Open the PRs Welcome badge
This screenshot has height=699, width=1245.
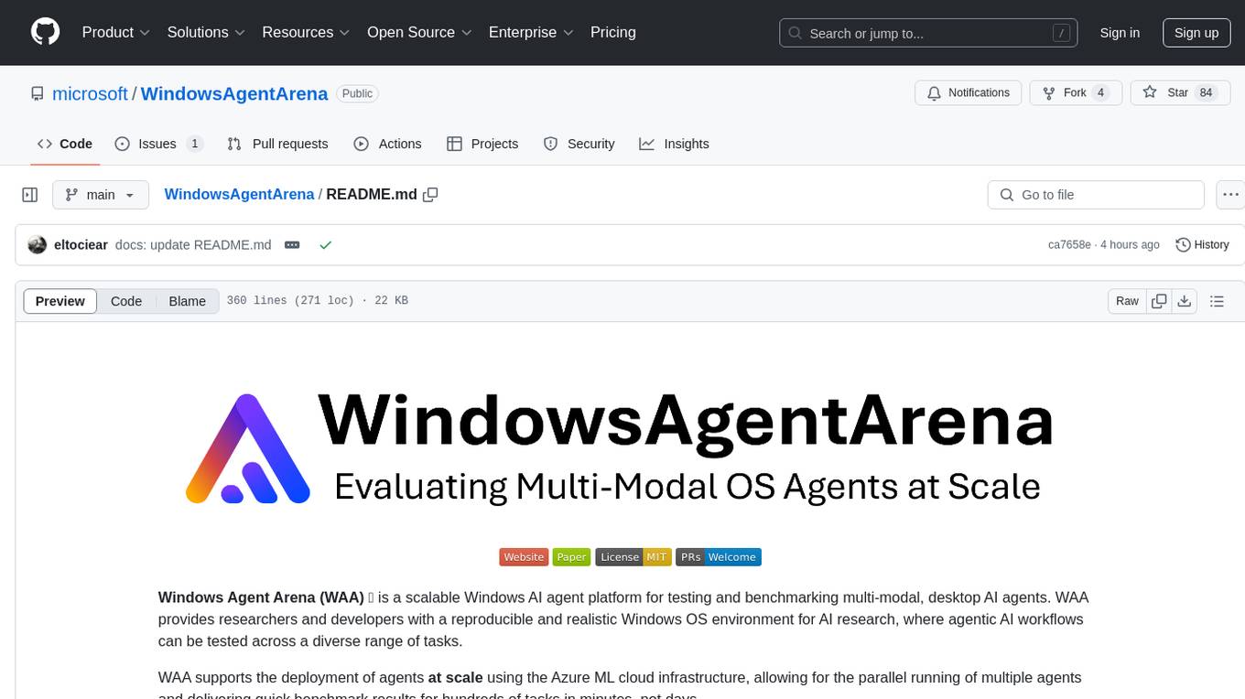click(x=719, y=557)
